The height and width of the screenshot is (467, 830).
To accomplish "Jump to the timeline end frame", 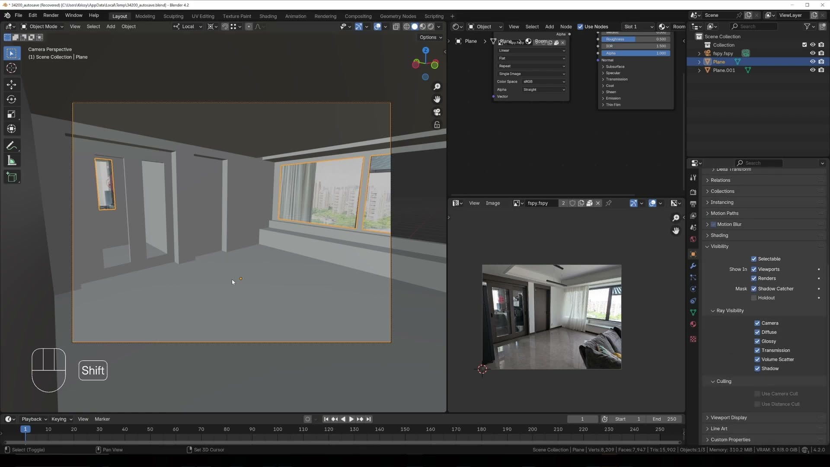I will click(369, 419).
